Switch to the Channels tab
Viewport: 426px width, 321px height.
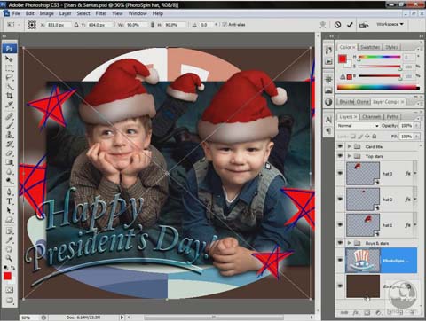point(371,117)
